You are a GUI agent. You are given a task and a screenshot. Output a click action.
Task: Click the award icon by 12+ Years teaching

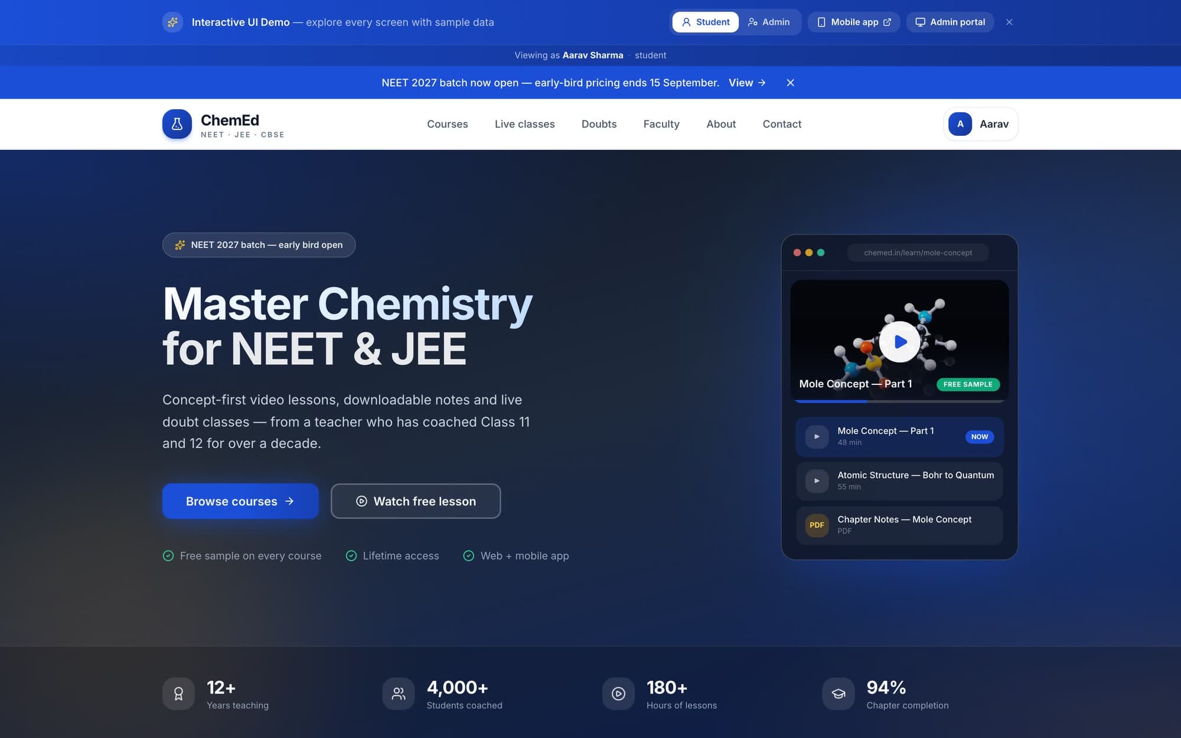pos(178,694)
